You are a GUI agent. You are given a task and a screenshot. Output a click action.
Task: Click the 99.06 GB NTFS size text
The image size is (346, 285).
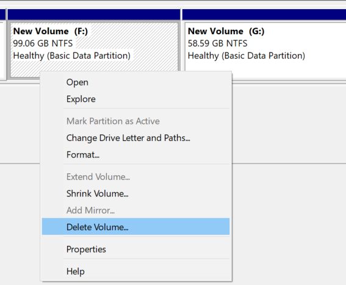click(x=43, y=43)
